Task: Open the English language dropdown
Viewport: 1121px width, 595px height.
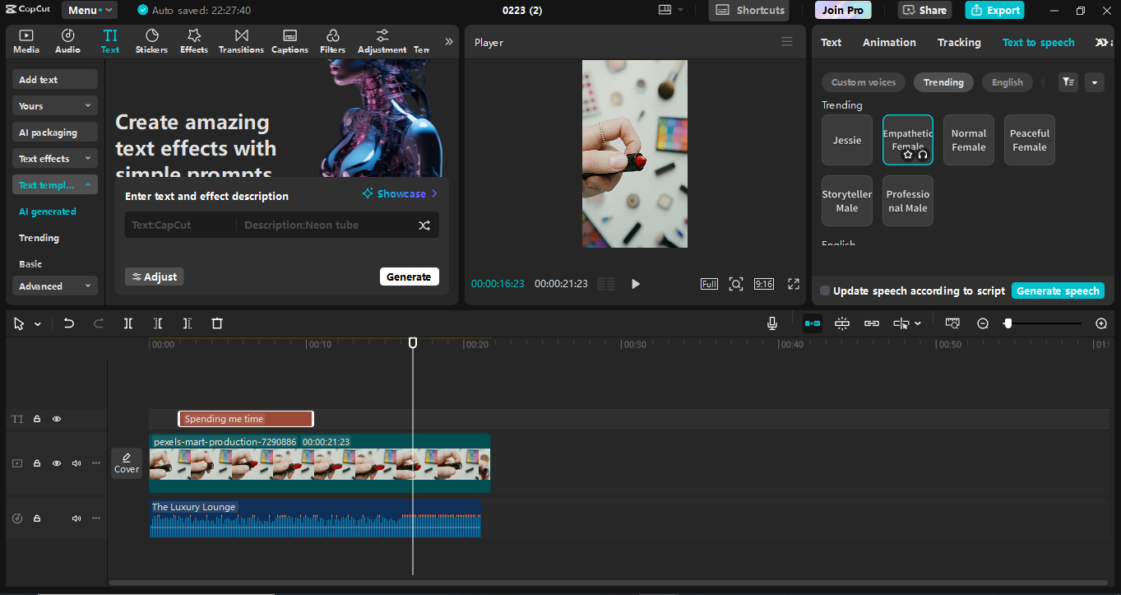Action: 1007,82
